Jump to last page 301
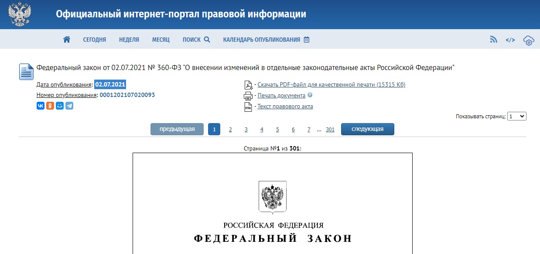This screenshot has height=254, width=540. [x=330, y=130]
